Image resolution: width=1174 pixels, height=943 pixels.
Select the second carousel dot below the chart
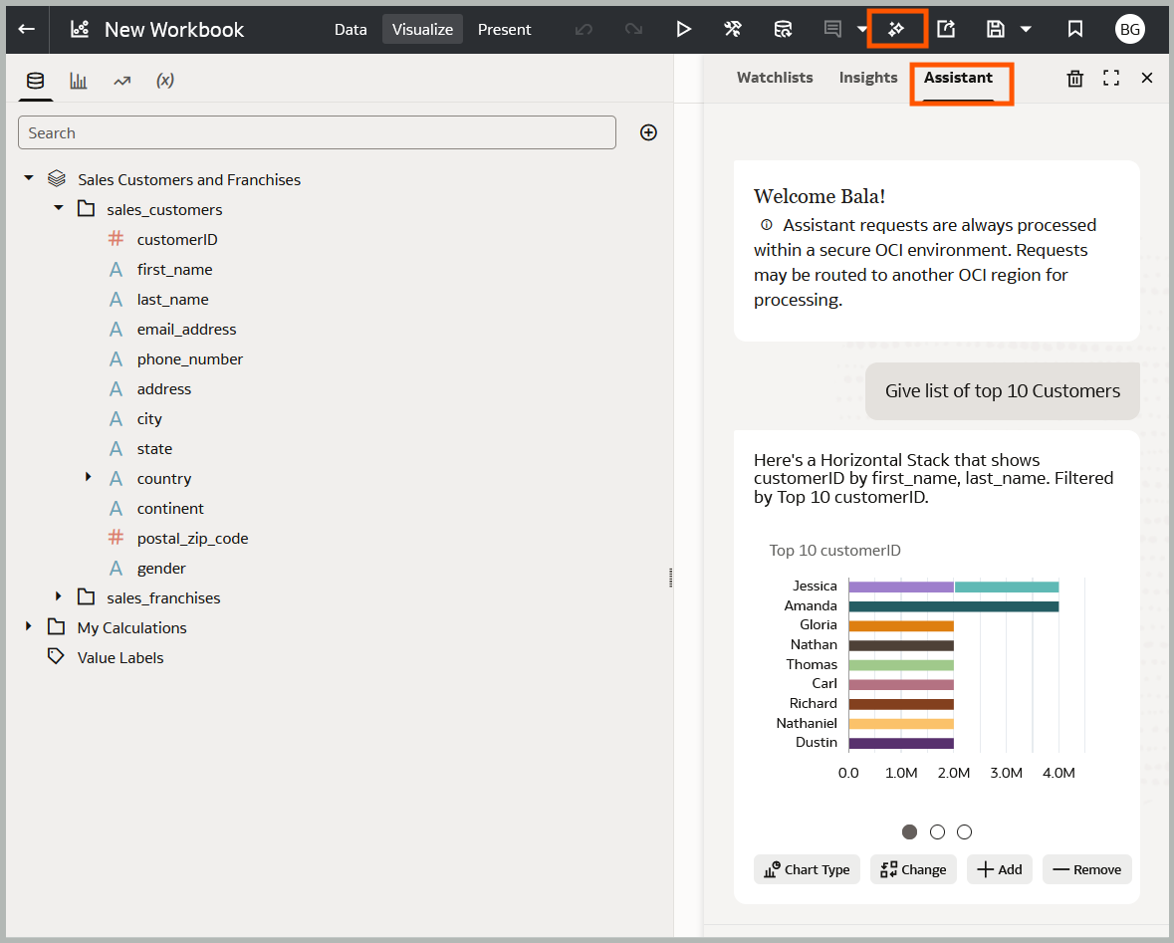(x=937, y=831)
